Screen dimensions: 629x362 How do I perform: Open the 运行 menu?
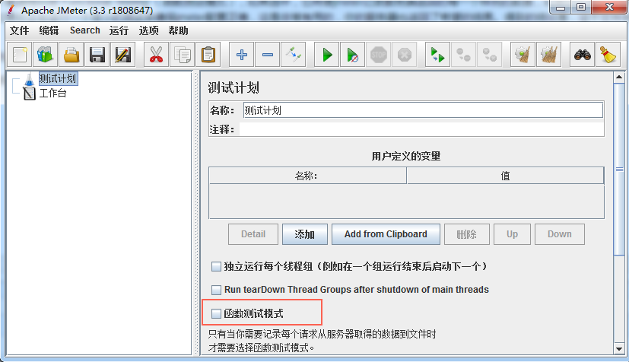119,30
